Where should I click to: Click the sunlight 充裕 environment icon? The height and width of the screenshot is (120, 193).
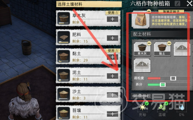click(x=143, y=107)
